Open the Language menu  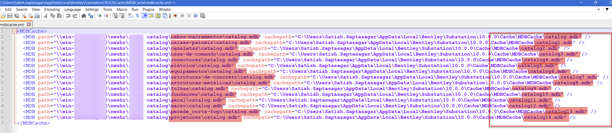(x=73, y=10)
